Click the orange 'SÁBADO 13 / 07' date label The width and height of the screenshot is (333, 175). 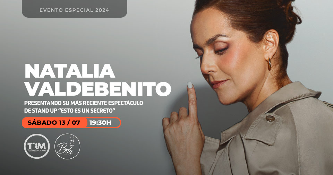54,123
